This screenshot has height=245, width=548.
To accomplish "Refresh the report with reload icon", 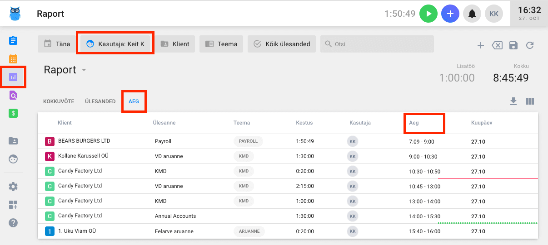I will click(529, 45).
